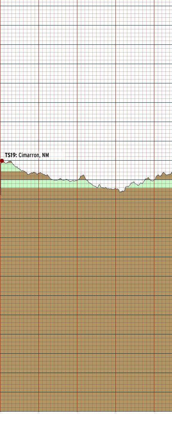Click the bold 'TS19:' prefix text
The image size is (172, 424).
tap(11, 155)
